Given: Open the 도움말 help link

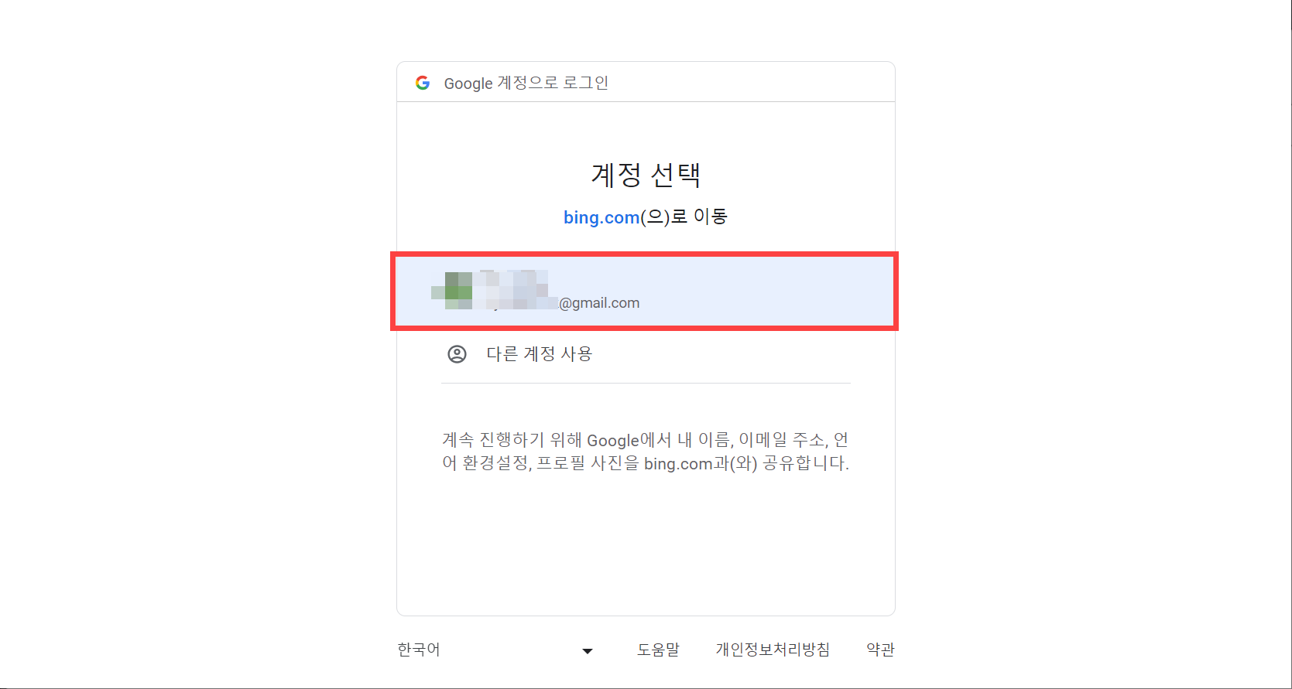Looking at the screenshot, I should (x=658, y=650).
